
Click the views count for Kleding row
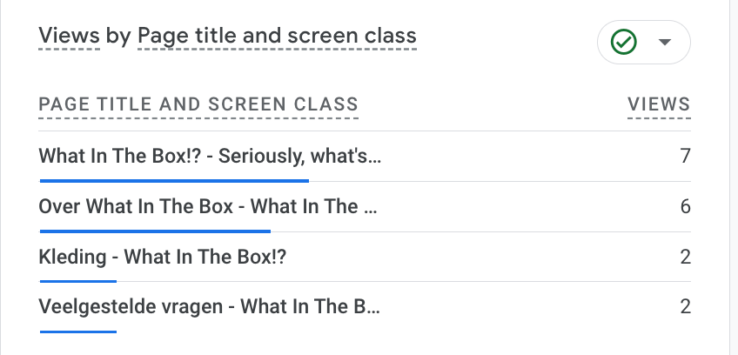tap(685, 258)
